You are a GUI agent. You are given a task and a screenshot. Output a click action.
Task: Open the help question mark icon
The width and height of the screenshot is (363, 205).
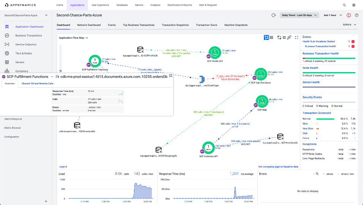(x=357, y=15)
